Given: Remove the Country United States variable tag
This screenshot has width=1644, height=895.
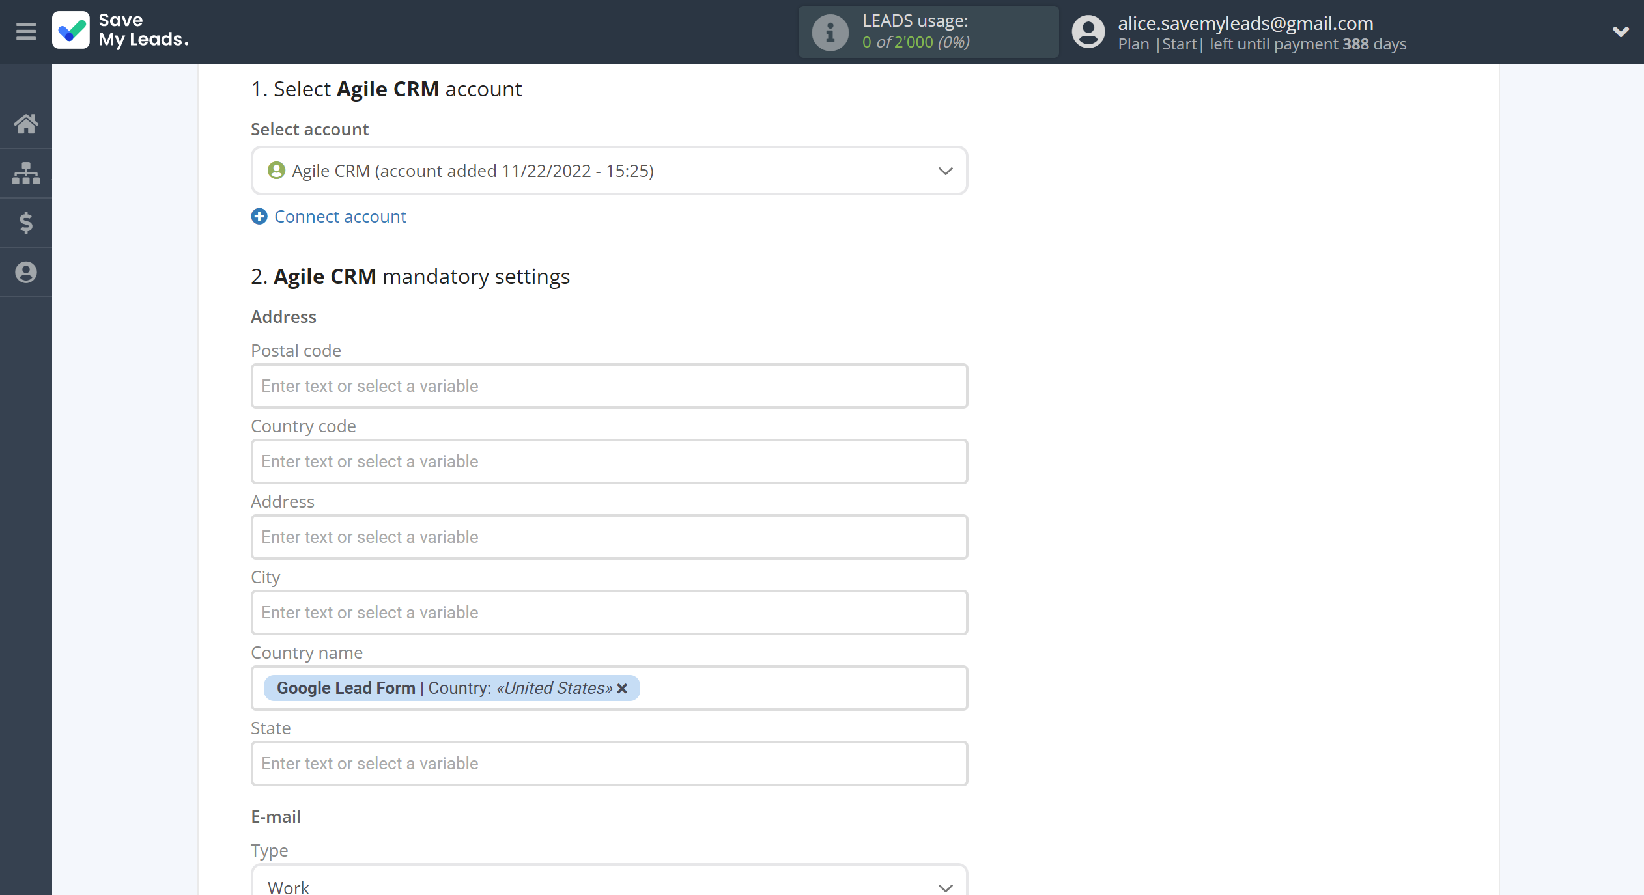Looking at the screenshot, I should (622, 688).
